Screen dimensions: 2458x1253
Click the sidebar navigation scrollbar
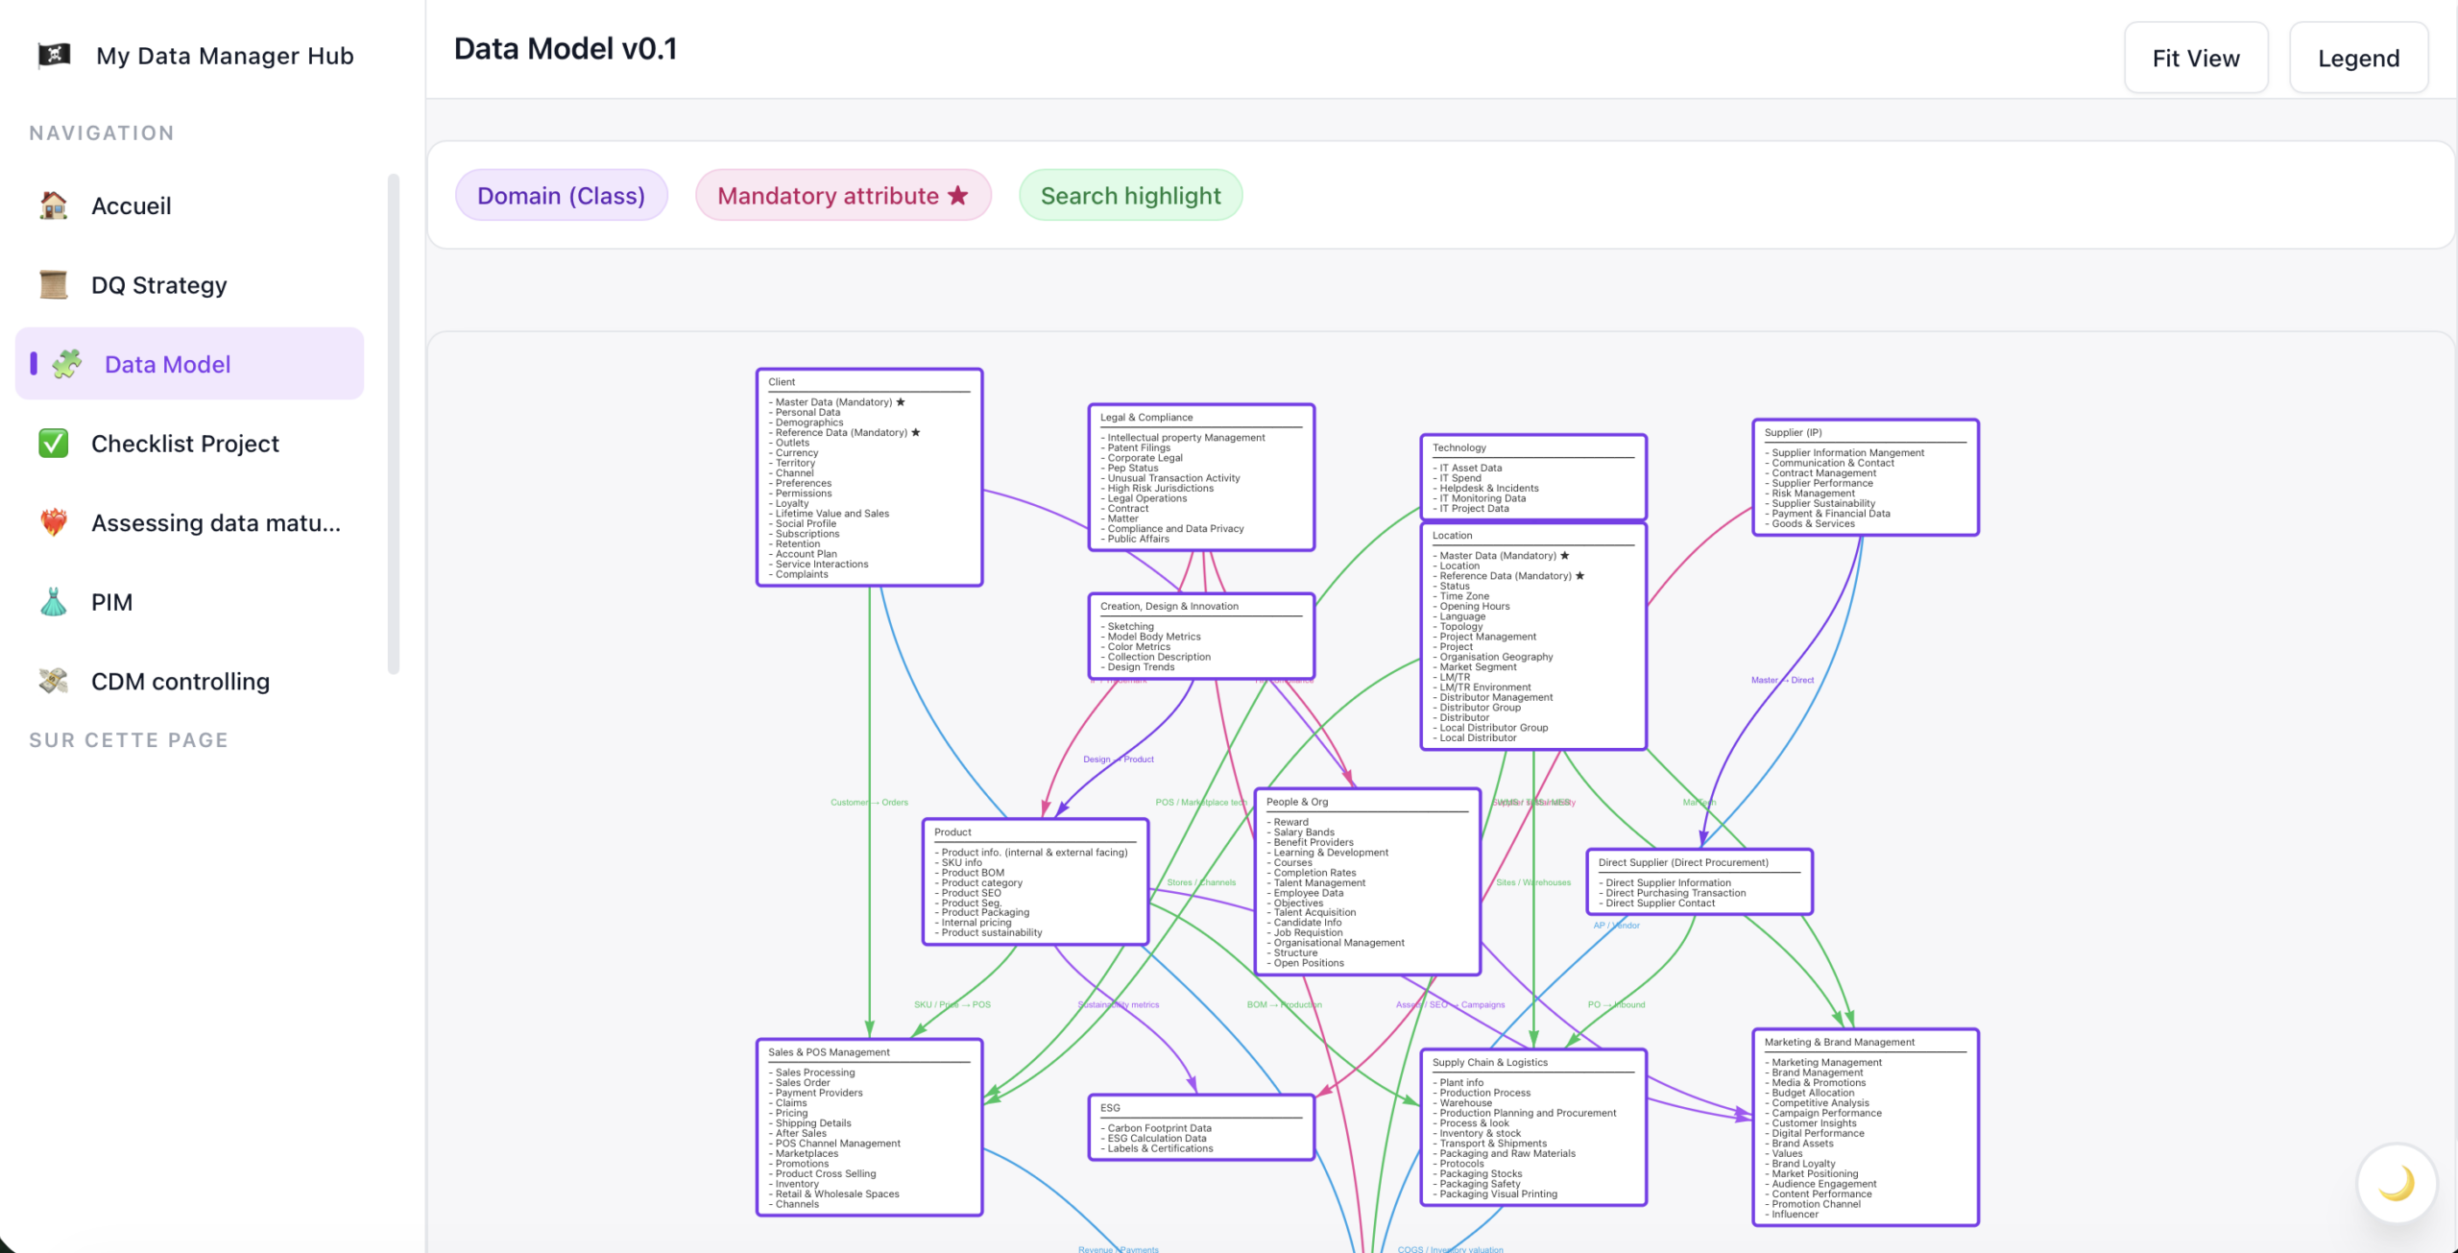[393, 422]
